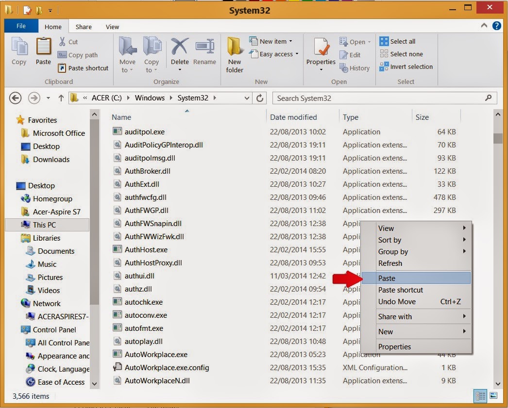508x408 pixels.
Task: Choose Paste shortcut in context menu
Action: [x=416, y=290]
